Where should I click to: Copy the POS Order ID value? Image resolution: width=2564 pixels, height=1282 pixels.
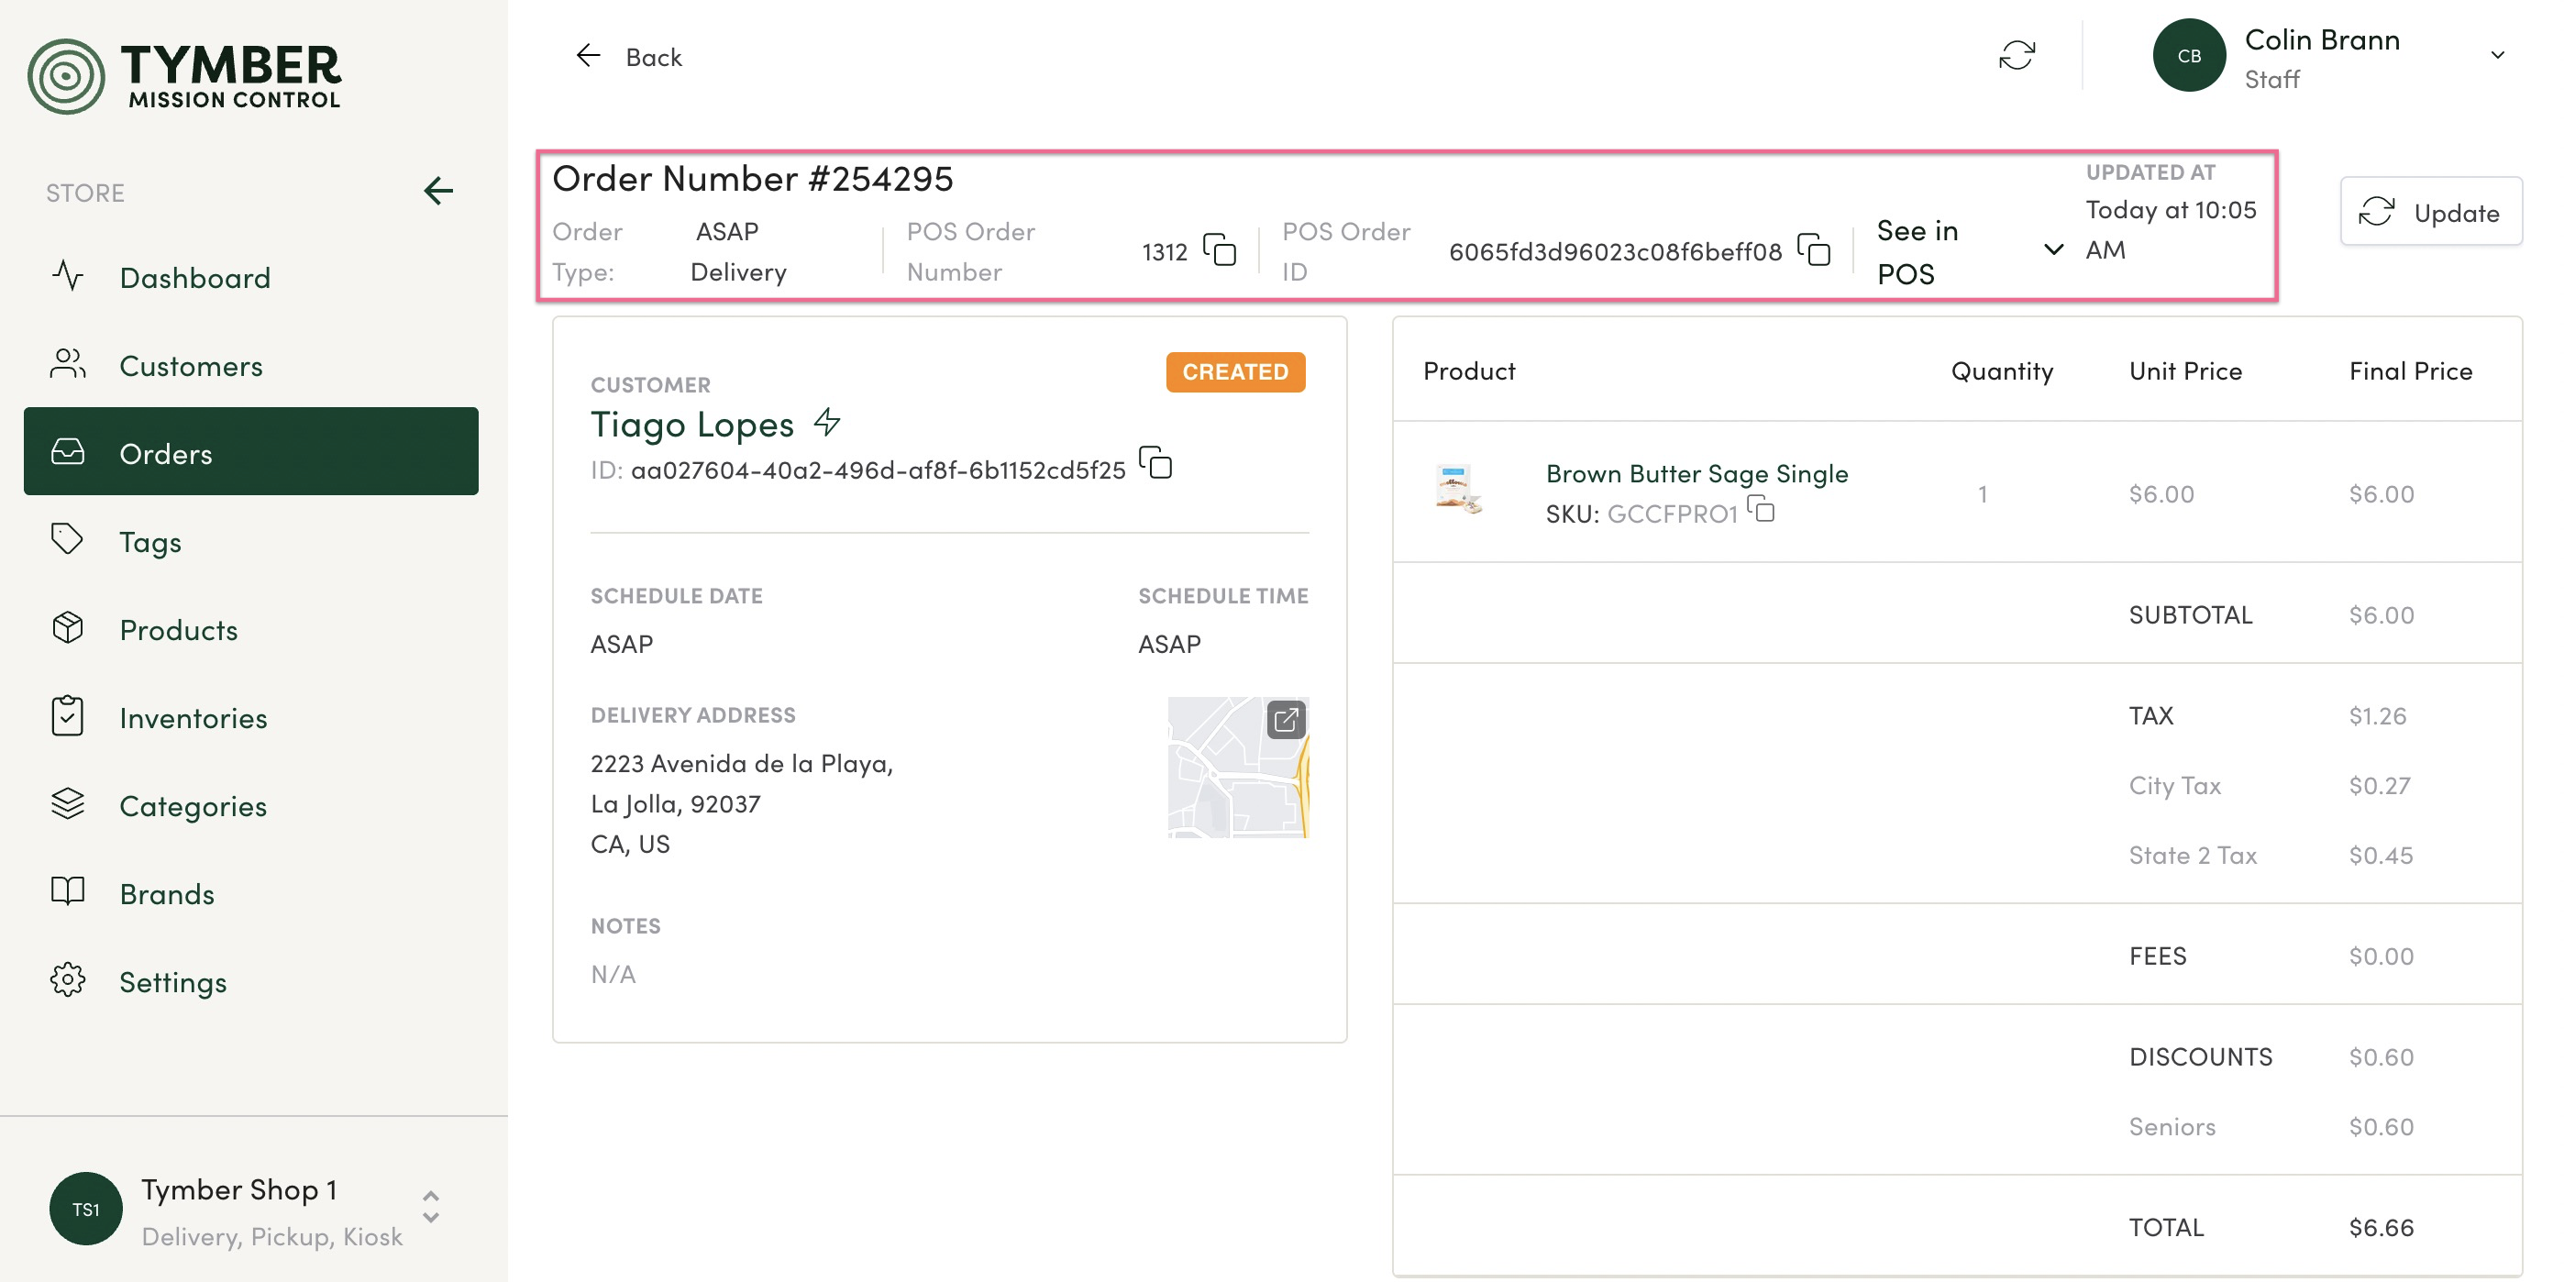coord(1814,249)
